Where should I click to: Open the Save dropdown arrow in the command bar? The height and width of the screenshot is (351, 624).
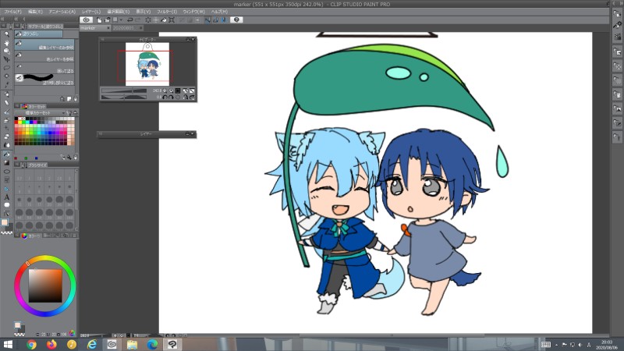pyautogui.click(x=121, y=19)
